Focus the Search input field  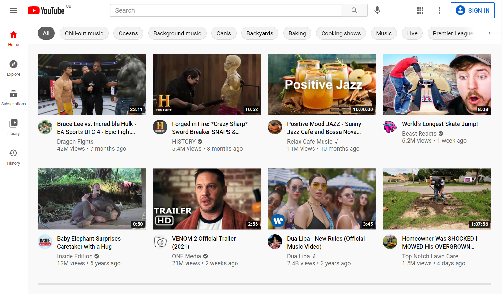(x=226, y=10)
